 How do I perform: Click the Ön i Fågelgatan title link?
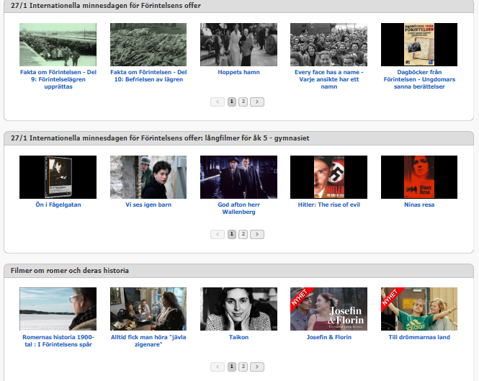click(58, 205)
